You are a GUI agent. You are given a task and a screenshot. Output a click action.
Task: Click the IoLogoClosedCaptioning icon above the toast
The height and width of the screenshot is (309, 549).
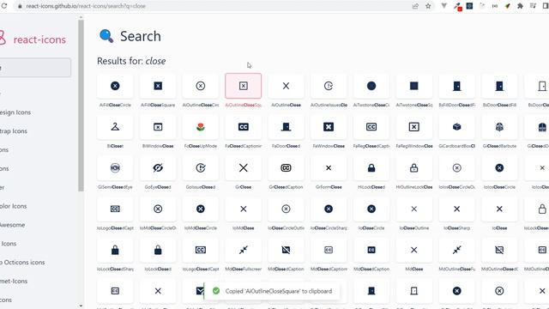click(201, 250)
